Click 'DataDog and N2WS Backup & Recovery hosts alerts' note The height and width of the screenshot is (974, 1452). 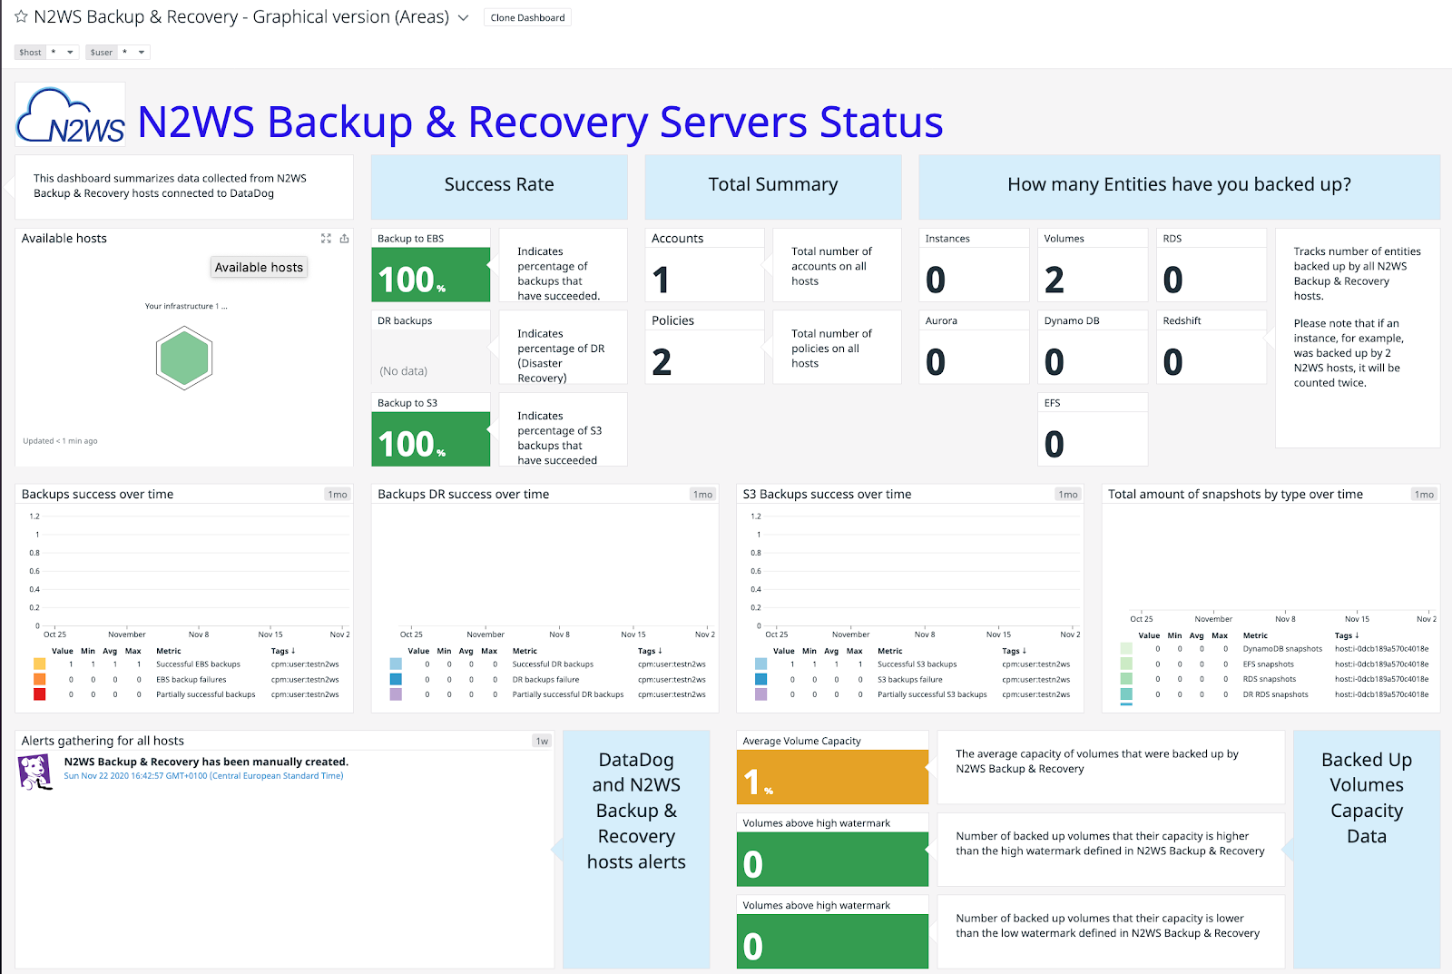(x=636, y=849)
